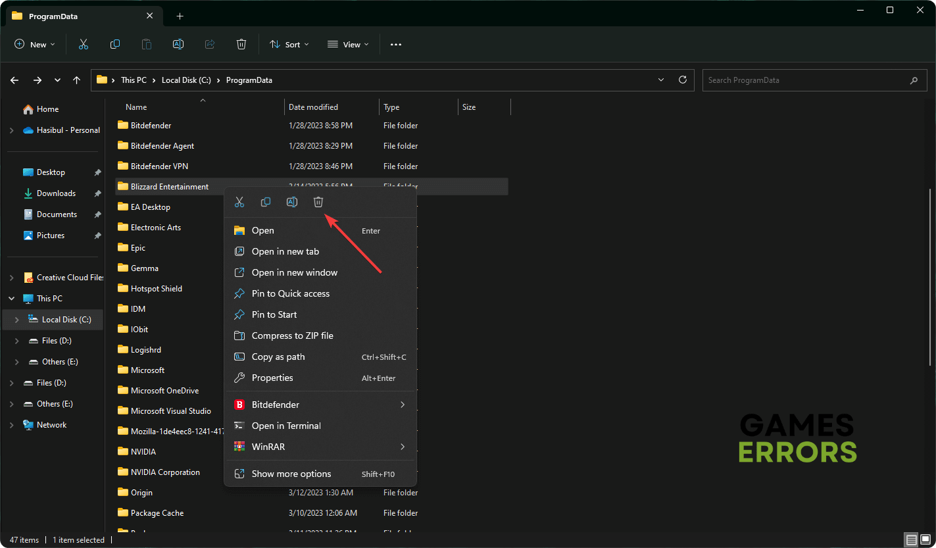This screenshot has height=548, width=936.
Task: Collapse the This PC tree node
Action: 12,299
